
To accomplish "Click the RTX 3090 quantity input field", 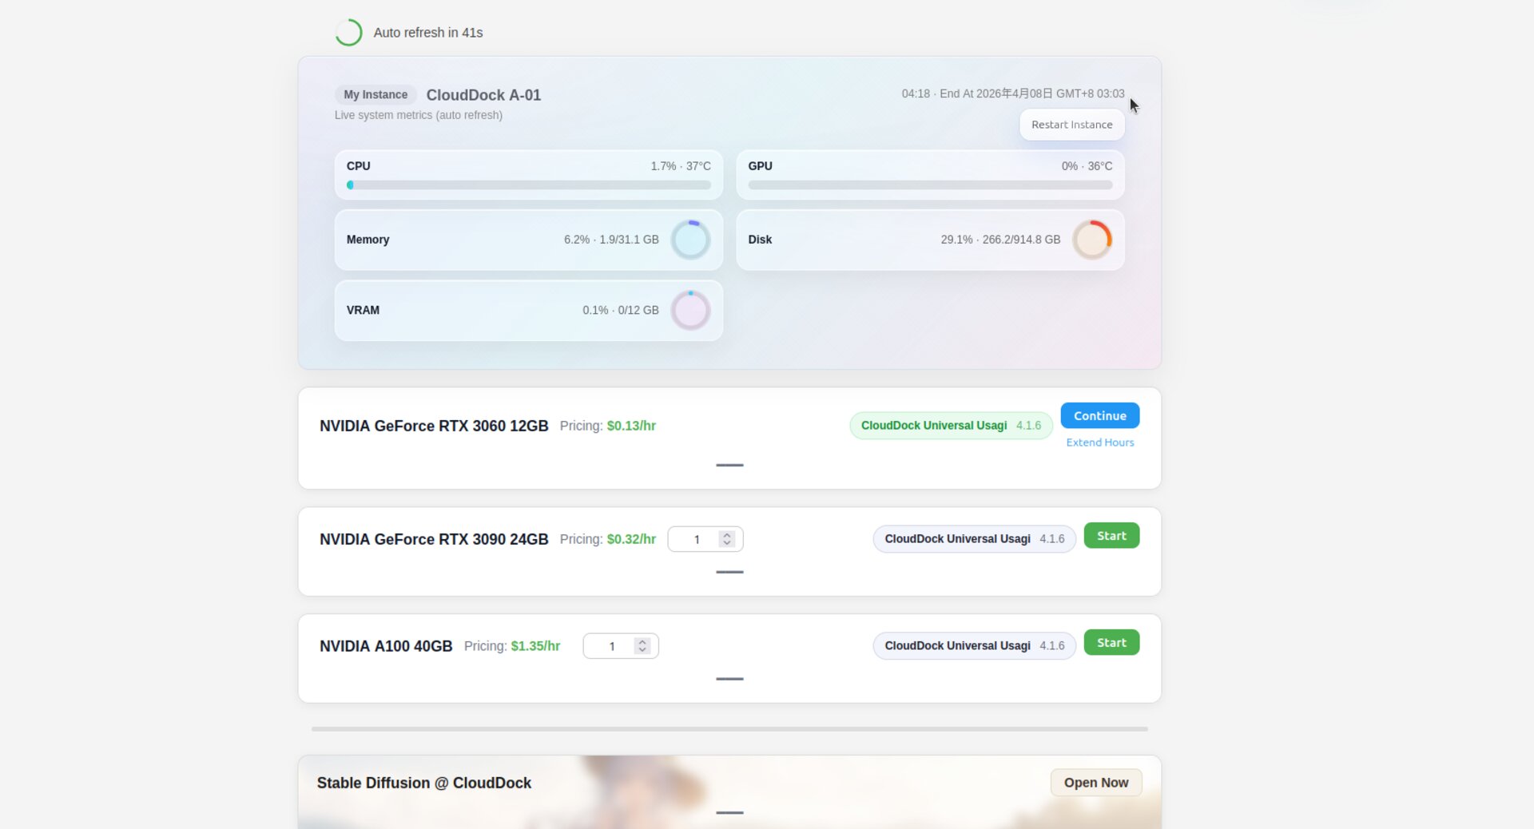I will [x=695, y=540].
